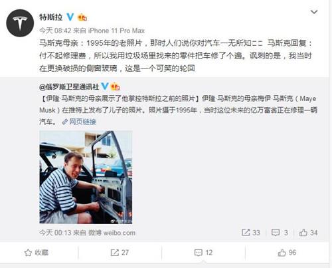Open the 网页链接 web link
The width and height of the screenshot is (332, 268).
(x=79, y=122)
